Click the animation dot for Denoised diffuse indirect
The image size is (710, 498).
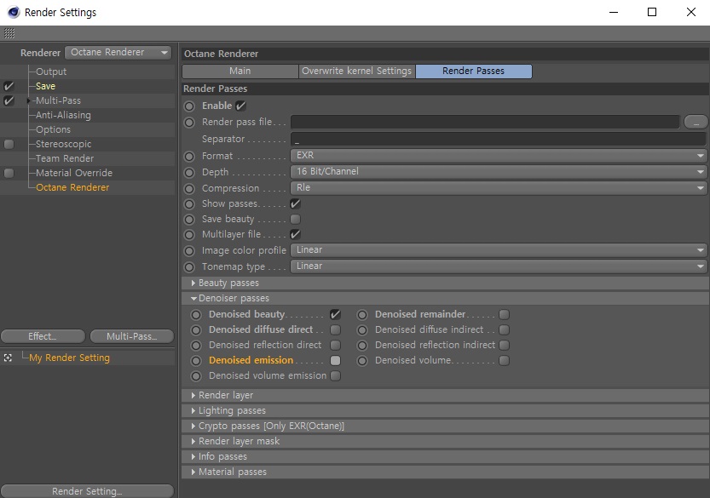pyautogui.click(x=362, y=330)
